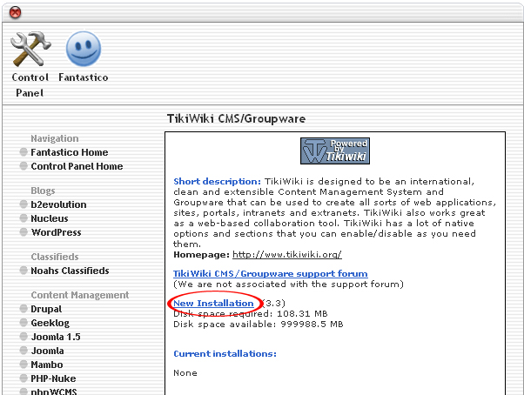Open WordPress in the sidebar

pos(56,232)
